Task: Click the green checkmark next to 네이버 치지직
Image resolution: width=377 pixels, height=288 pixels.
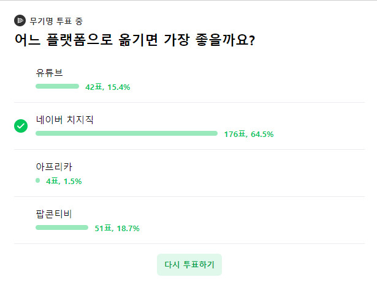Action: pyautogui.click(x=21, y=126)
